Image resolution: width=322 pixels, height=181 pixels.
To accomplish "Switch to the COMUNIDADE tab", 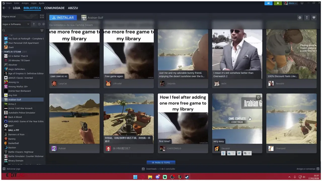I will (54, 8).
